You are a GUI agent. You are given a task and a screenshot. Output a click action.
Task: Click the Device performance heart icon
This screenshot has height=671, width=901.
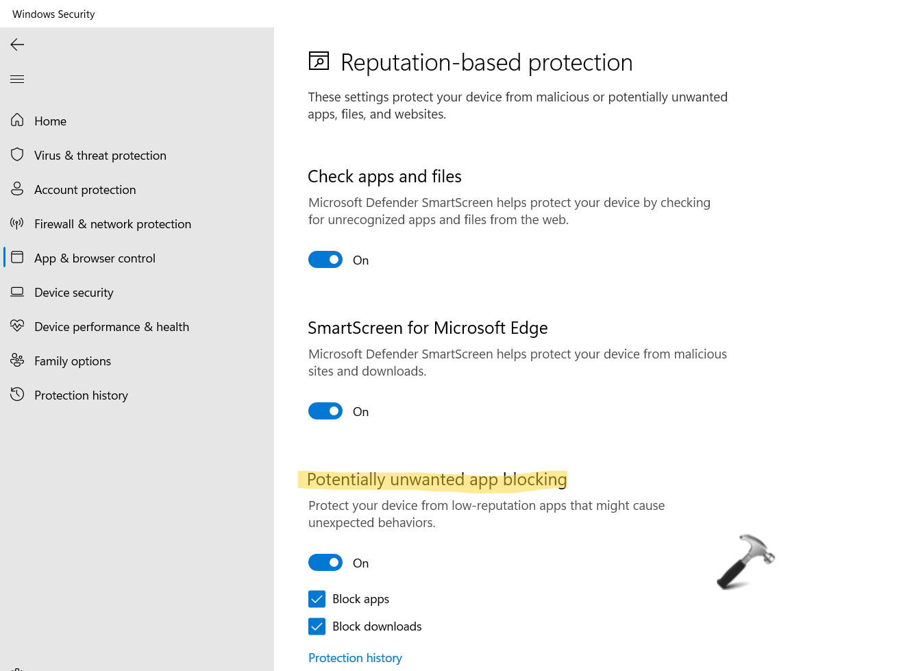pos(17,326)
